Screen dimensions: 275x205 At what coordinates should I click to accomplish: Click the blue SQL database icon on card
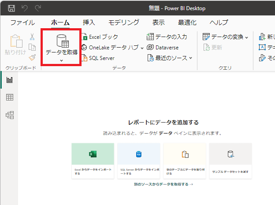point(139,154)
